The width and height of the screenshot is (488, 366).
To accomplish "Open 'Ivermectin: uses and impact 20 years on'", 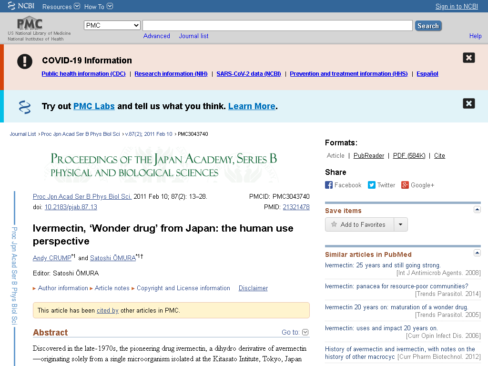I will [x=381, y=328].
